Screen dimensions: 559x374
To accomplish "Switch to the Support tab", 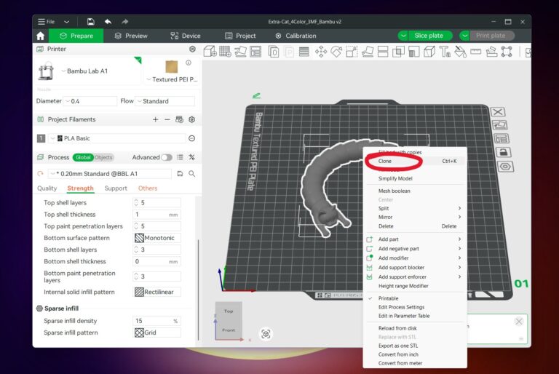I will 116,188.
